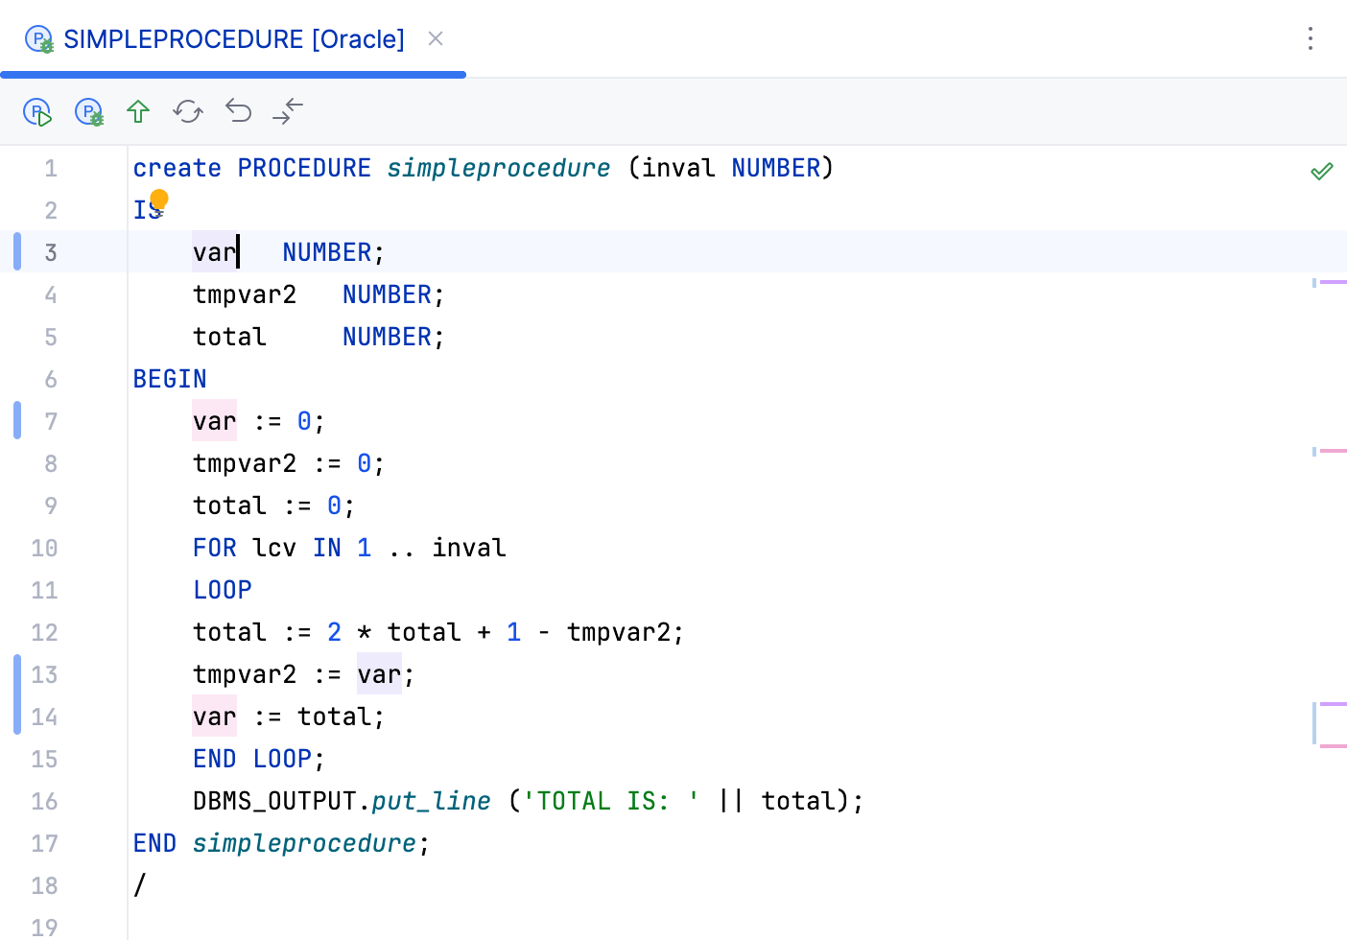Click the highlighted var identifier on line 14

pos(213,716)
